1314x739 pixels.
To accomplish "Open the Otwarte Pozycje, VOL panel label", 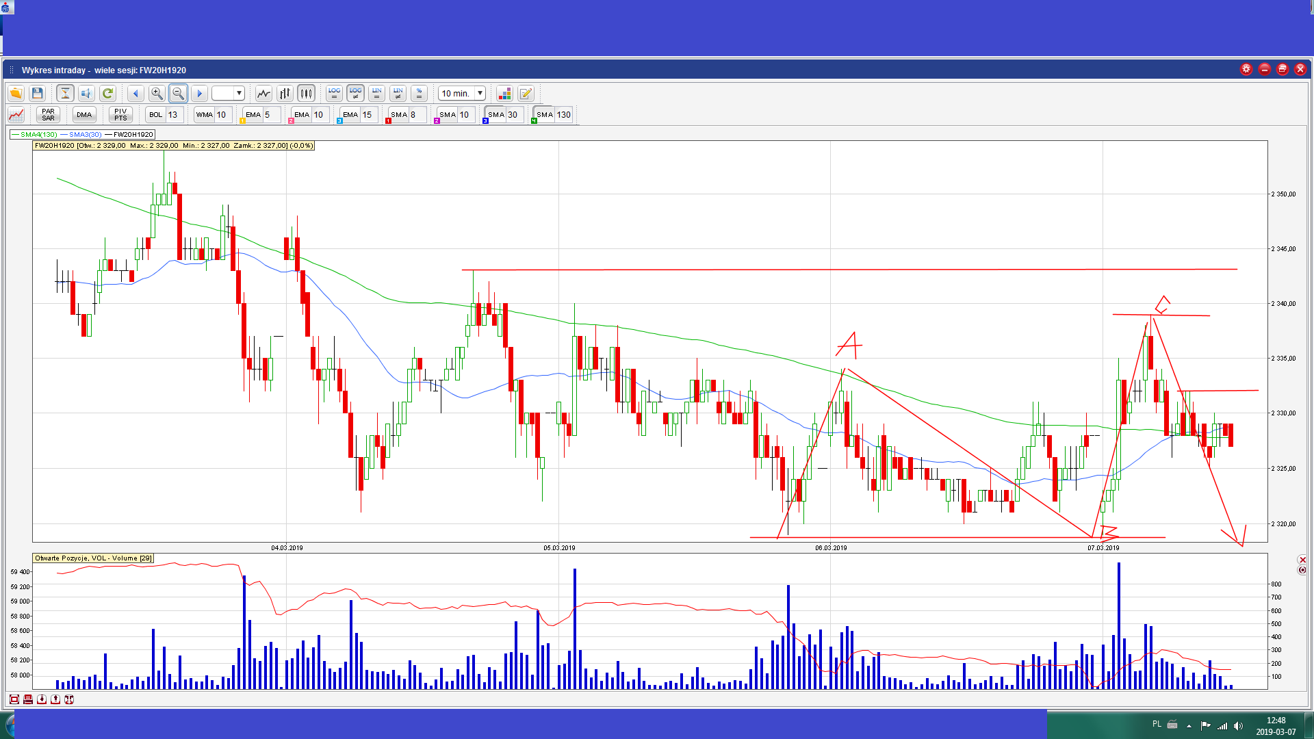I will (x=94, y=558).
